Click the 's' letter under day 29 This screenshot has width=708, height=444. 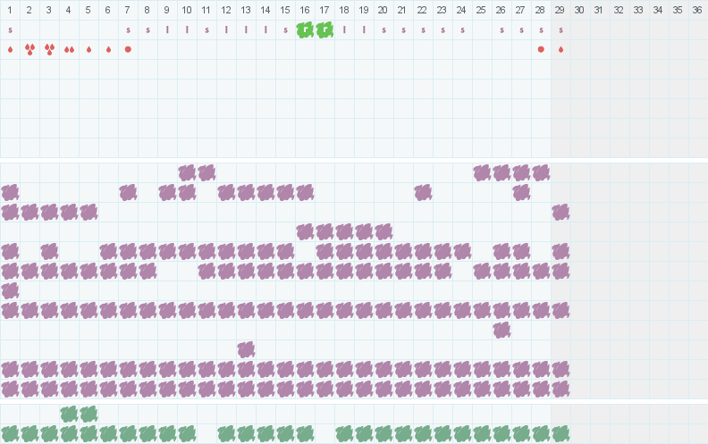pos(560,29)
